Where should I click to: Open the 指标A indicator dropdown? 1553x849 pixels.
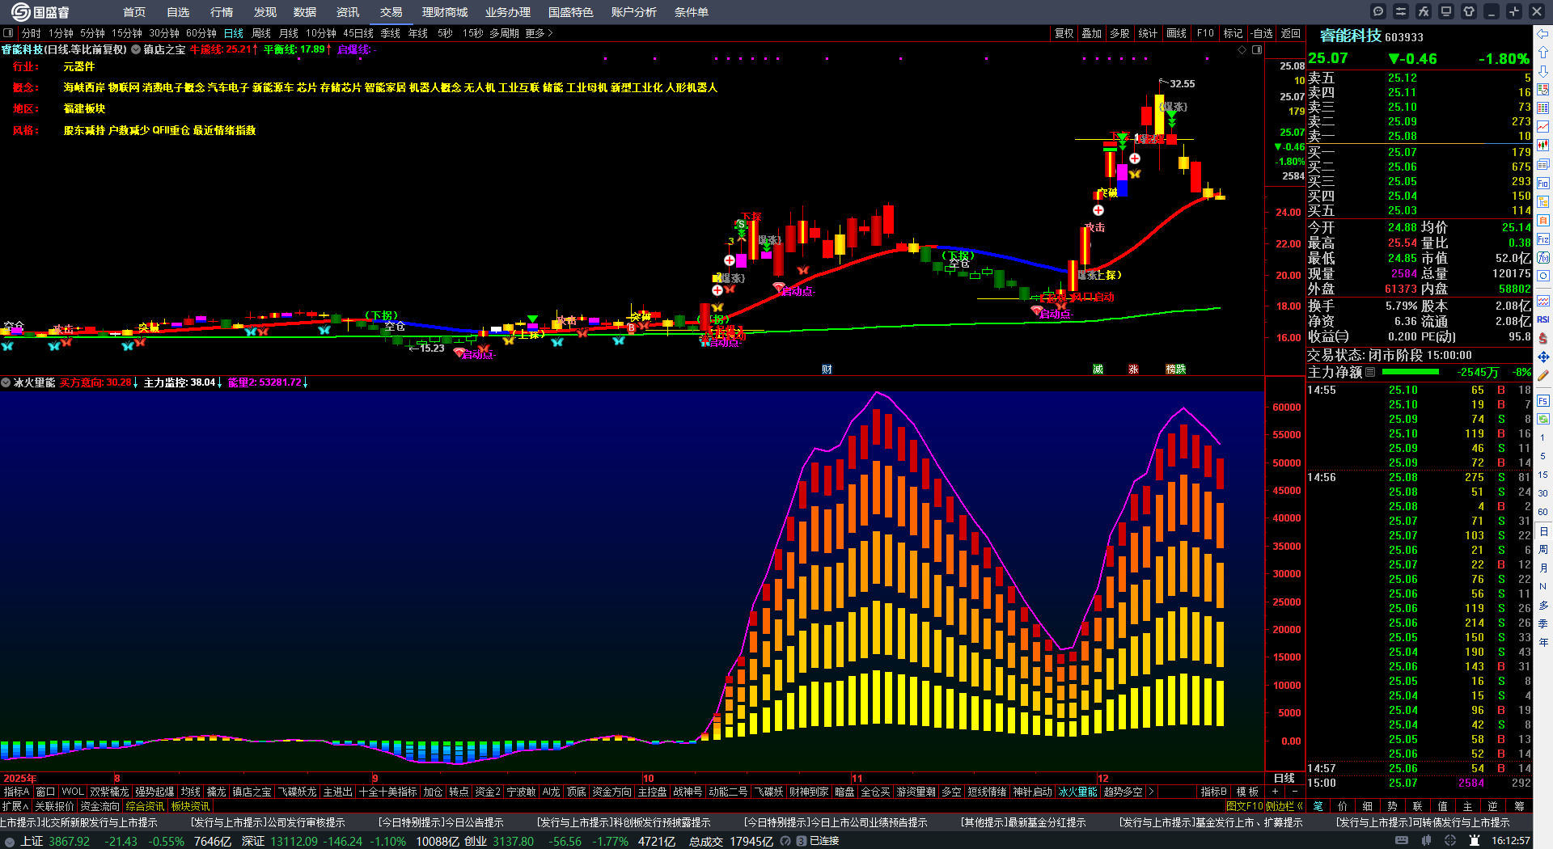(x=16, y=792)
